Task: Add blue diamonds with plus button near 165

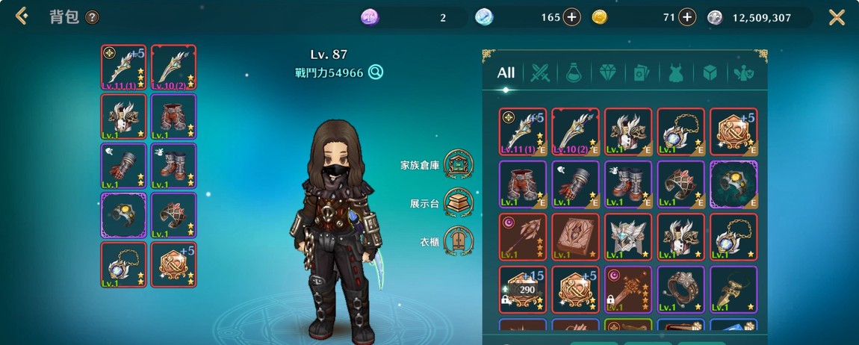Action: pos(571,17)
